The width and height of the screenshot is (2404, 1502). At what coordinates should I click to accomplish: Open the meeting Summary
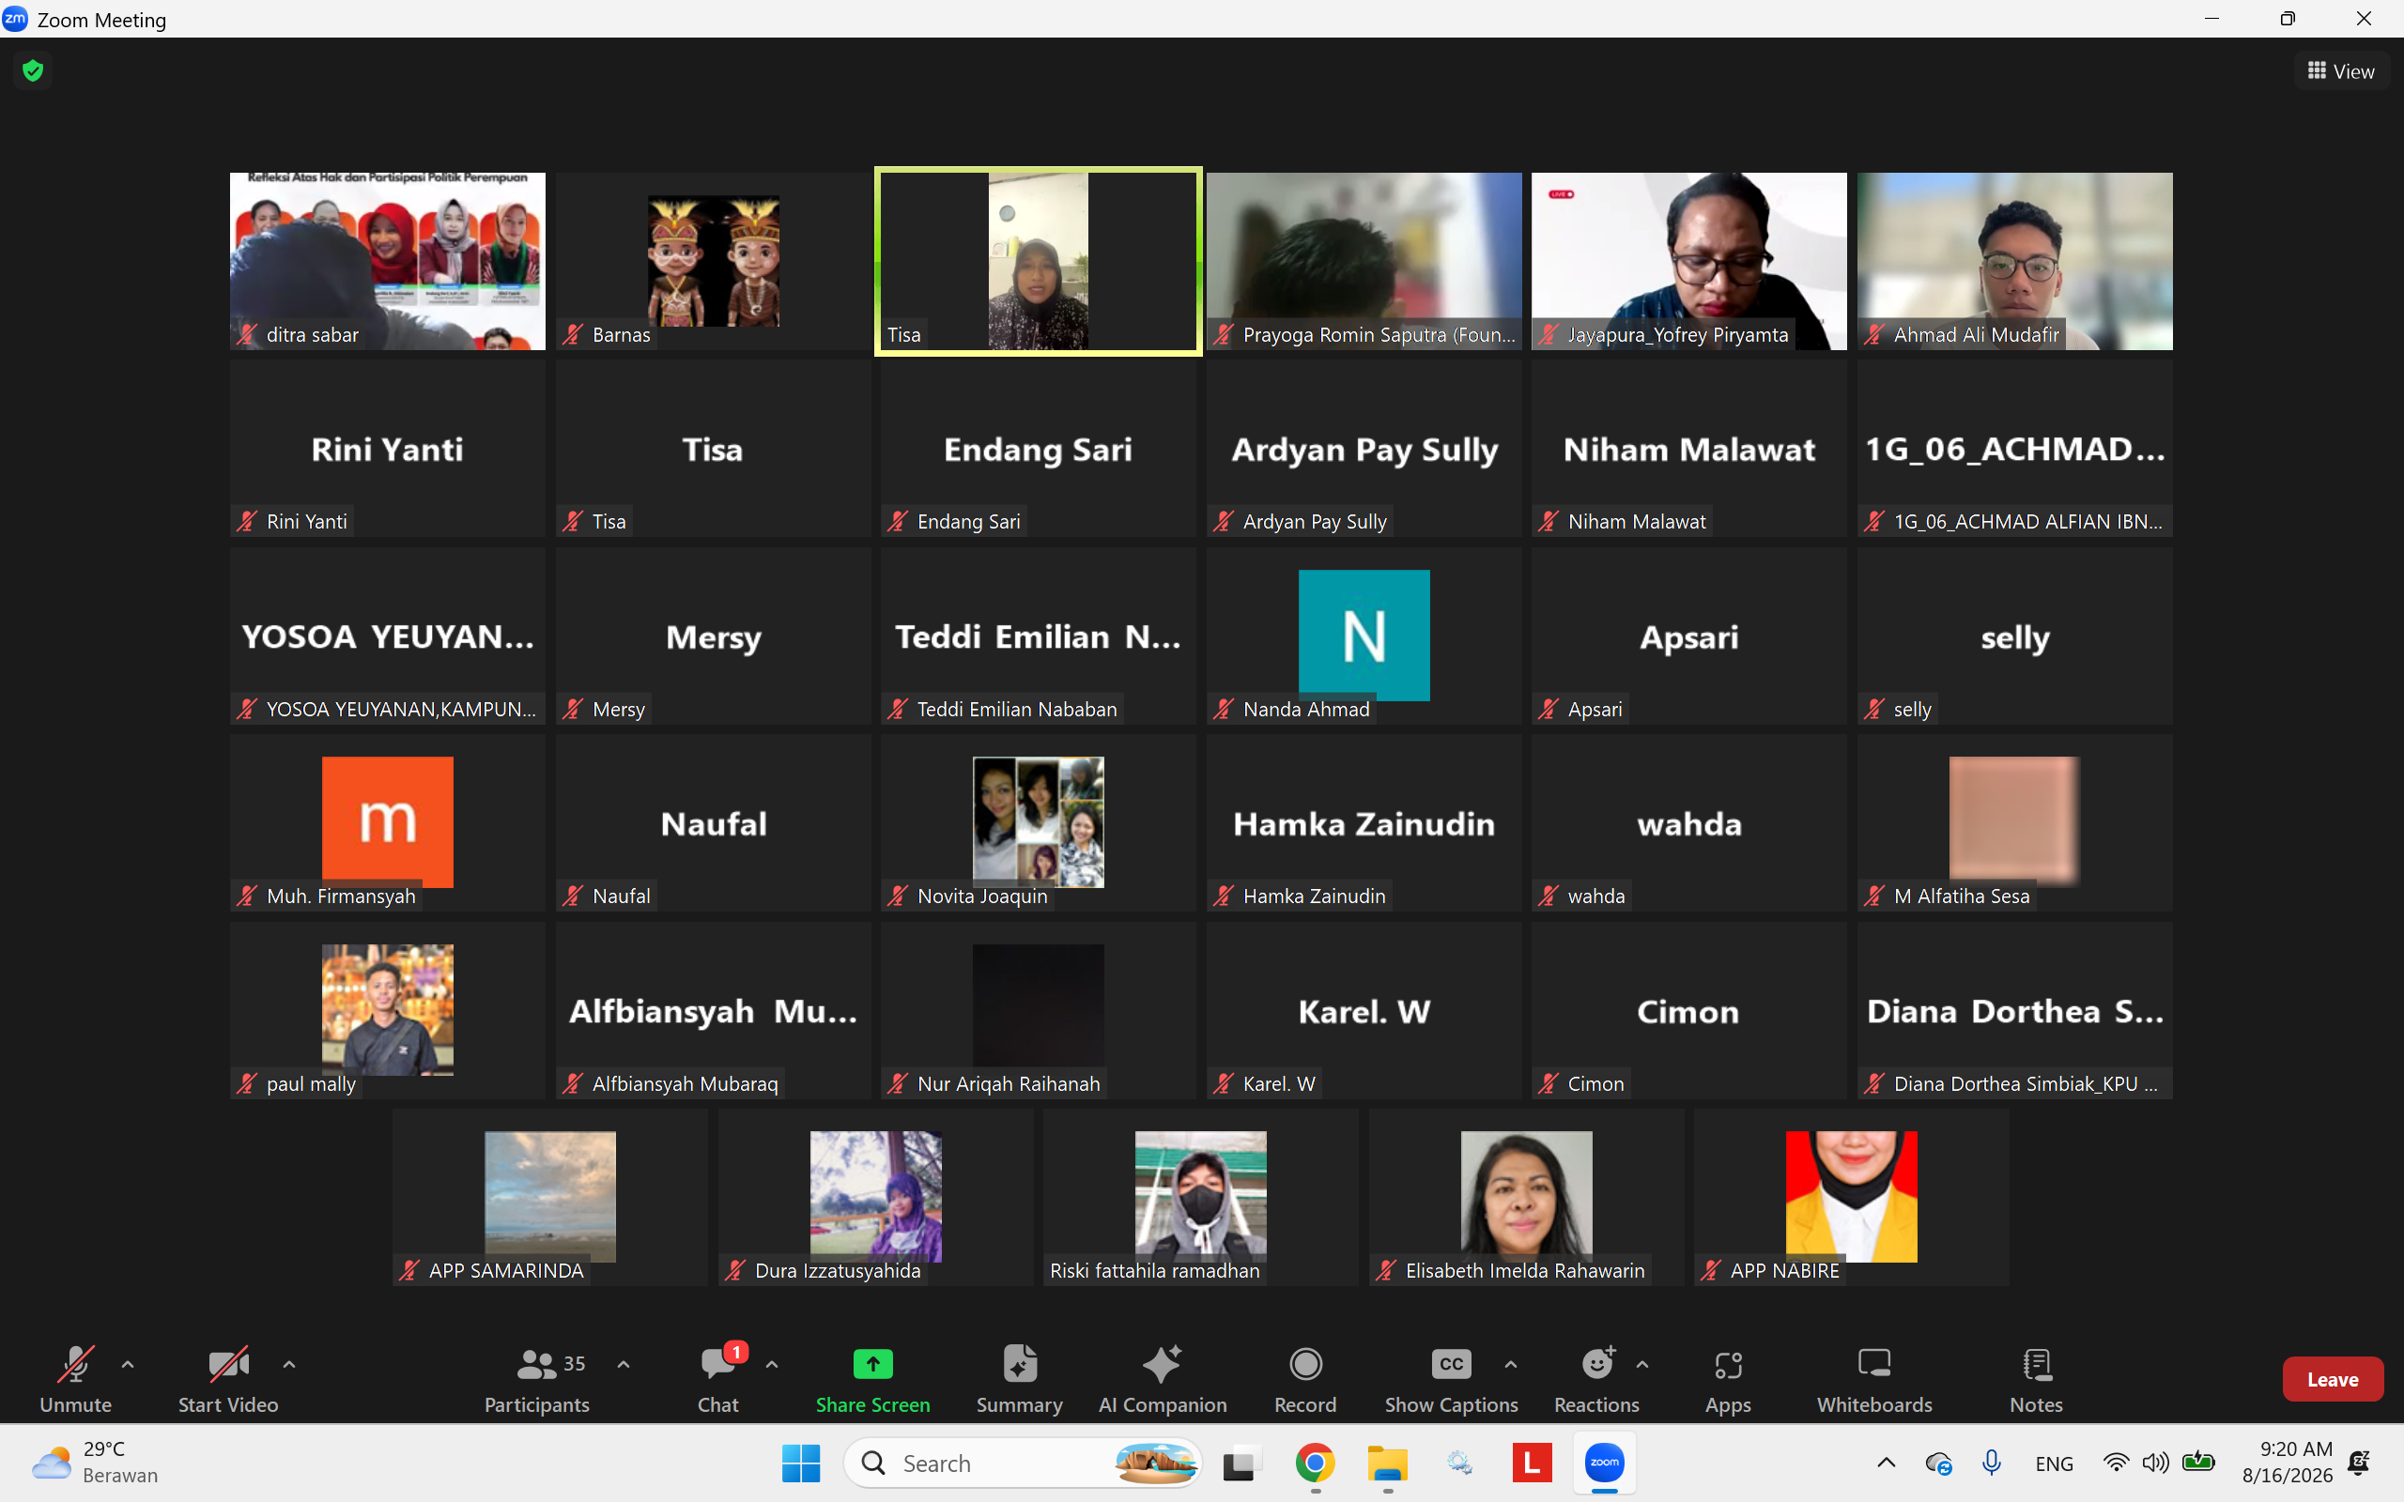pos(1019,1379)
